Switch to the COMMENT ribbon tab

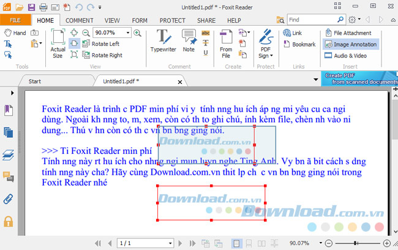(80, 20)
